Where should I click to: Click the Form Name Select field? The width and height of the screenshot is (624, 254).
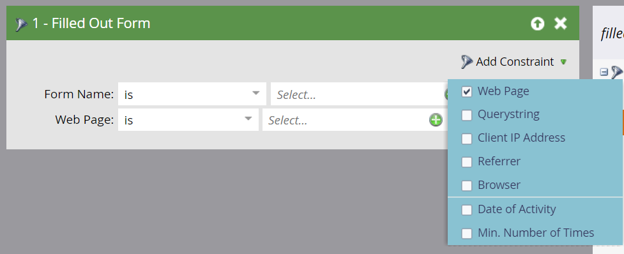tap(360, 94)
